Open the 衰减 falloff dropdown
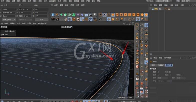The image size is (196, 102). (162, 78)
